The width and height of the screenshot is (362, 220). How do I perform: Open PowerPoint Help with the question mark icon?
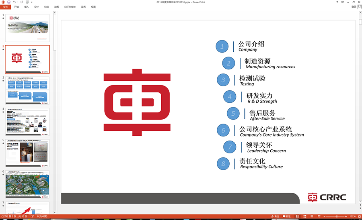click(x=337, y=2)
